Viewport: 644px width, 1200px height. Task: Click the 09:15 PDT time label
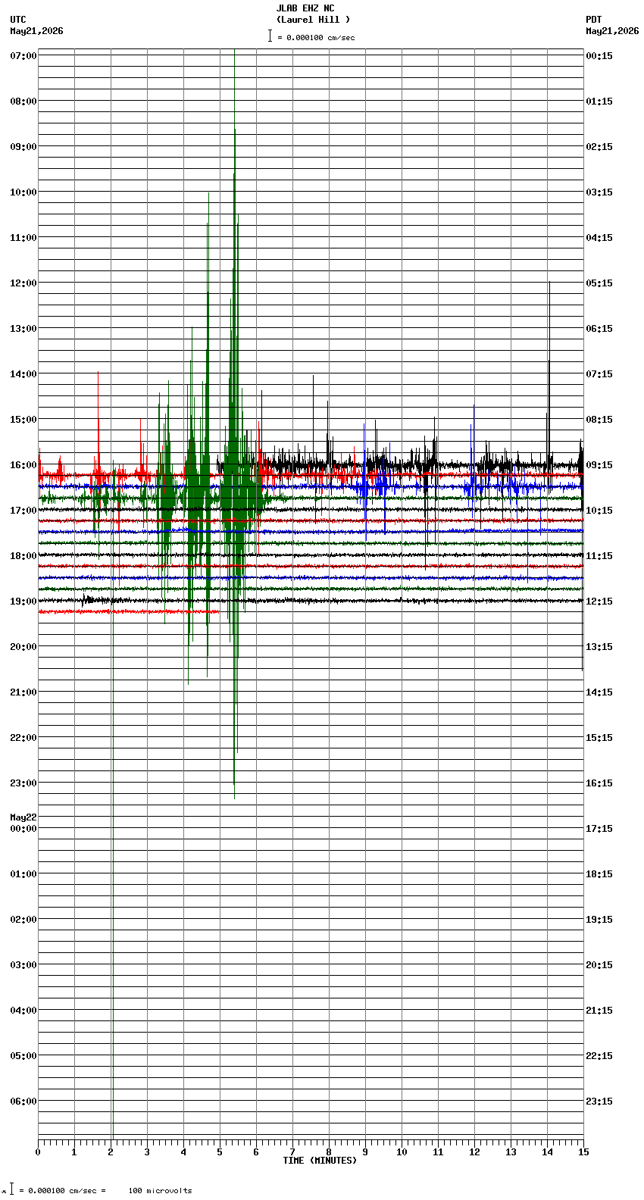tap(599, 465)
